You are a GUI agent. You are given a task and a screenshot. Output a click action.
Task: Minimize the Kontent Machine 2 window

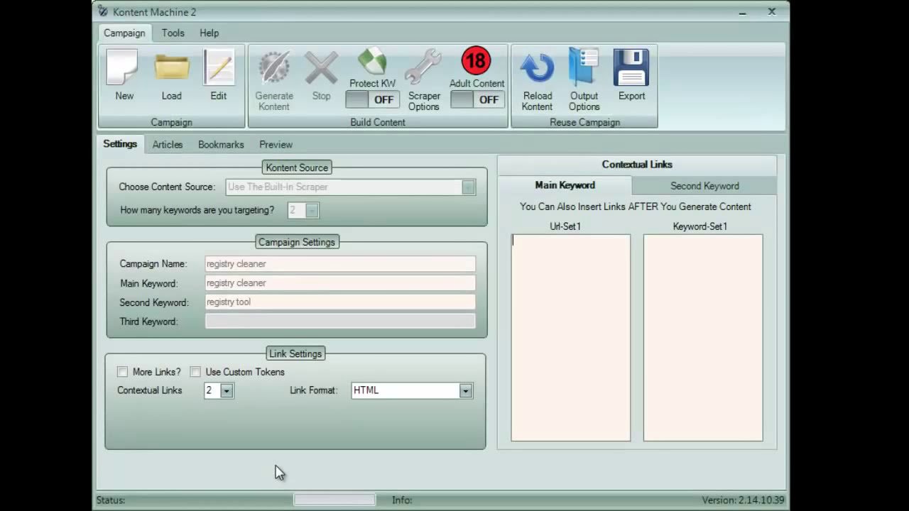[743, 12]
